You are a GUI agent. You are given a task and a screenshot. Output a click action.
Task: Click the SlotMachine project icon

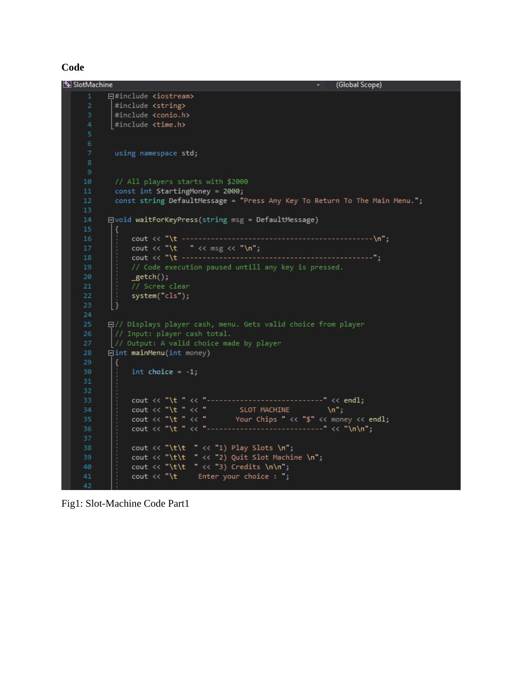click(67, 85)
